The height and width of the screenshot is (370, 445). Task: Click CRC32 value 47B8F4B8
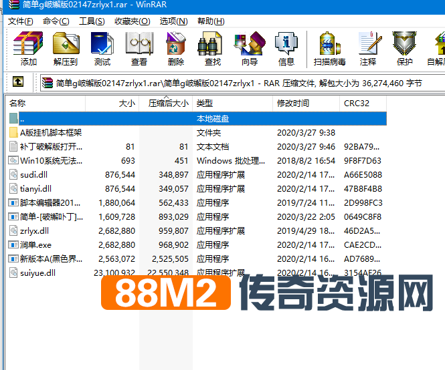point(363,189)
